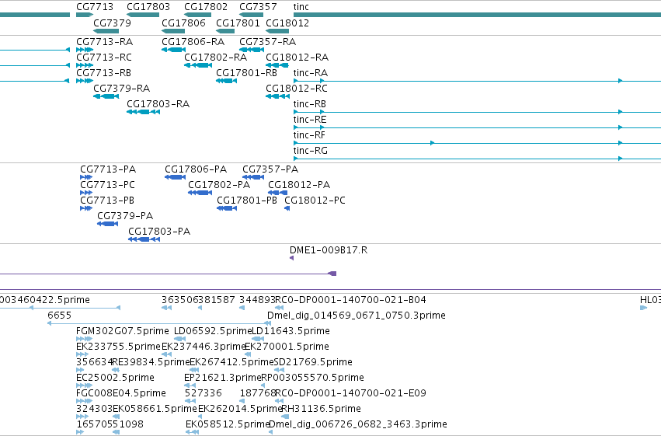Open protein CG17802-PA

(219, 185)
